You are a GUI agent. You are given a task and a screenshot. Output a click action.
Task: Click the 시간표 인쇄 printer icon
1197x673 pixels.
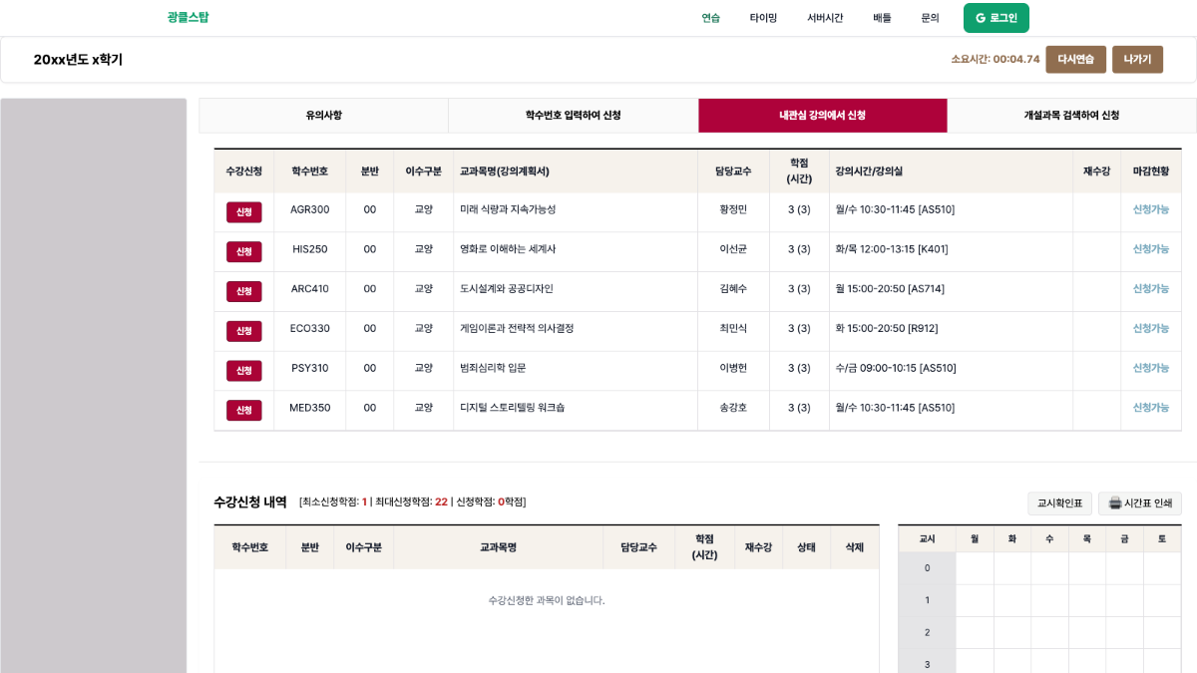(1114, 504)
